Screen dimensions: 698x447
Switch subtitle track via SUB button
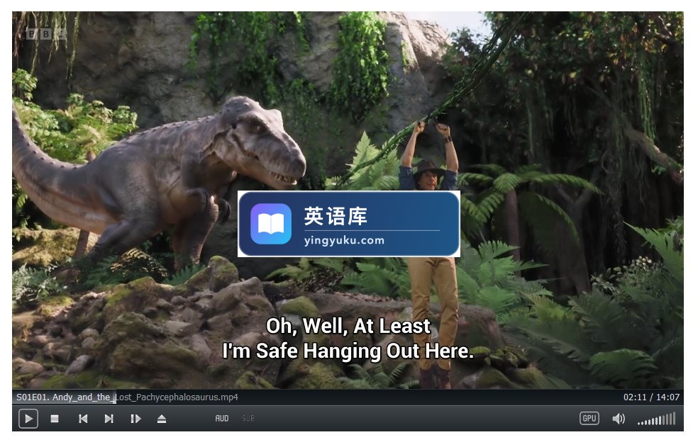(248, 419)
